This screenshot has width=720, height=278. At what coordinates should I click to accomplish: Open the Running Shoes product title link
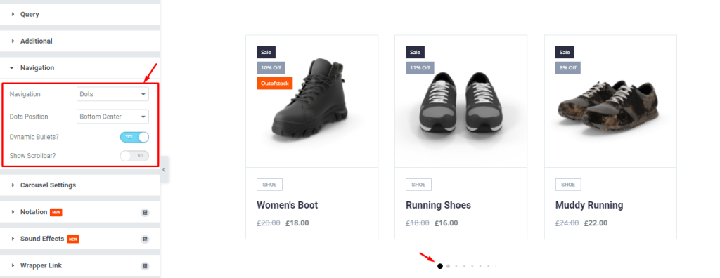click(x=439, y=205)
